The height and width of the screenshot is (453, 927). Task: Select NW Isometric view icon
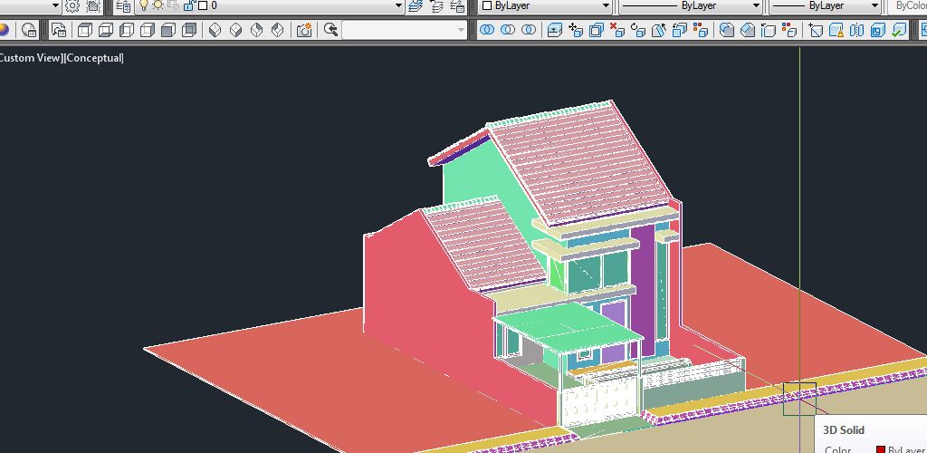[277, 30]
